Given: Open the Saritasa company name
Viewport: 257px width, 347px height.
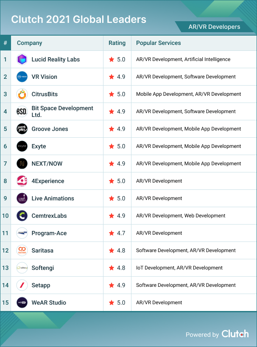Looking at the screenshot, I should (42, 250).
